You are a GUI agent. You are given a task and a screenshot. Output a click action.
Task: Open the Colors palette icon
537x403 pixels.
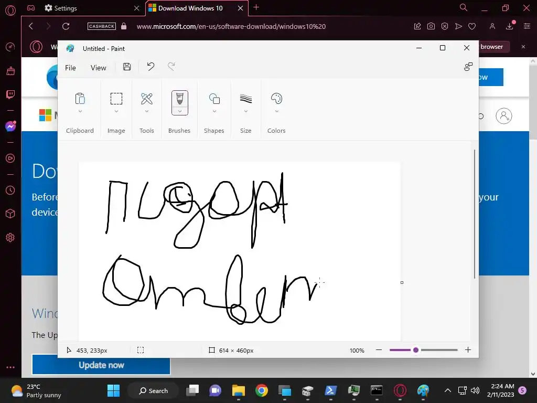coord(276,99)
